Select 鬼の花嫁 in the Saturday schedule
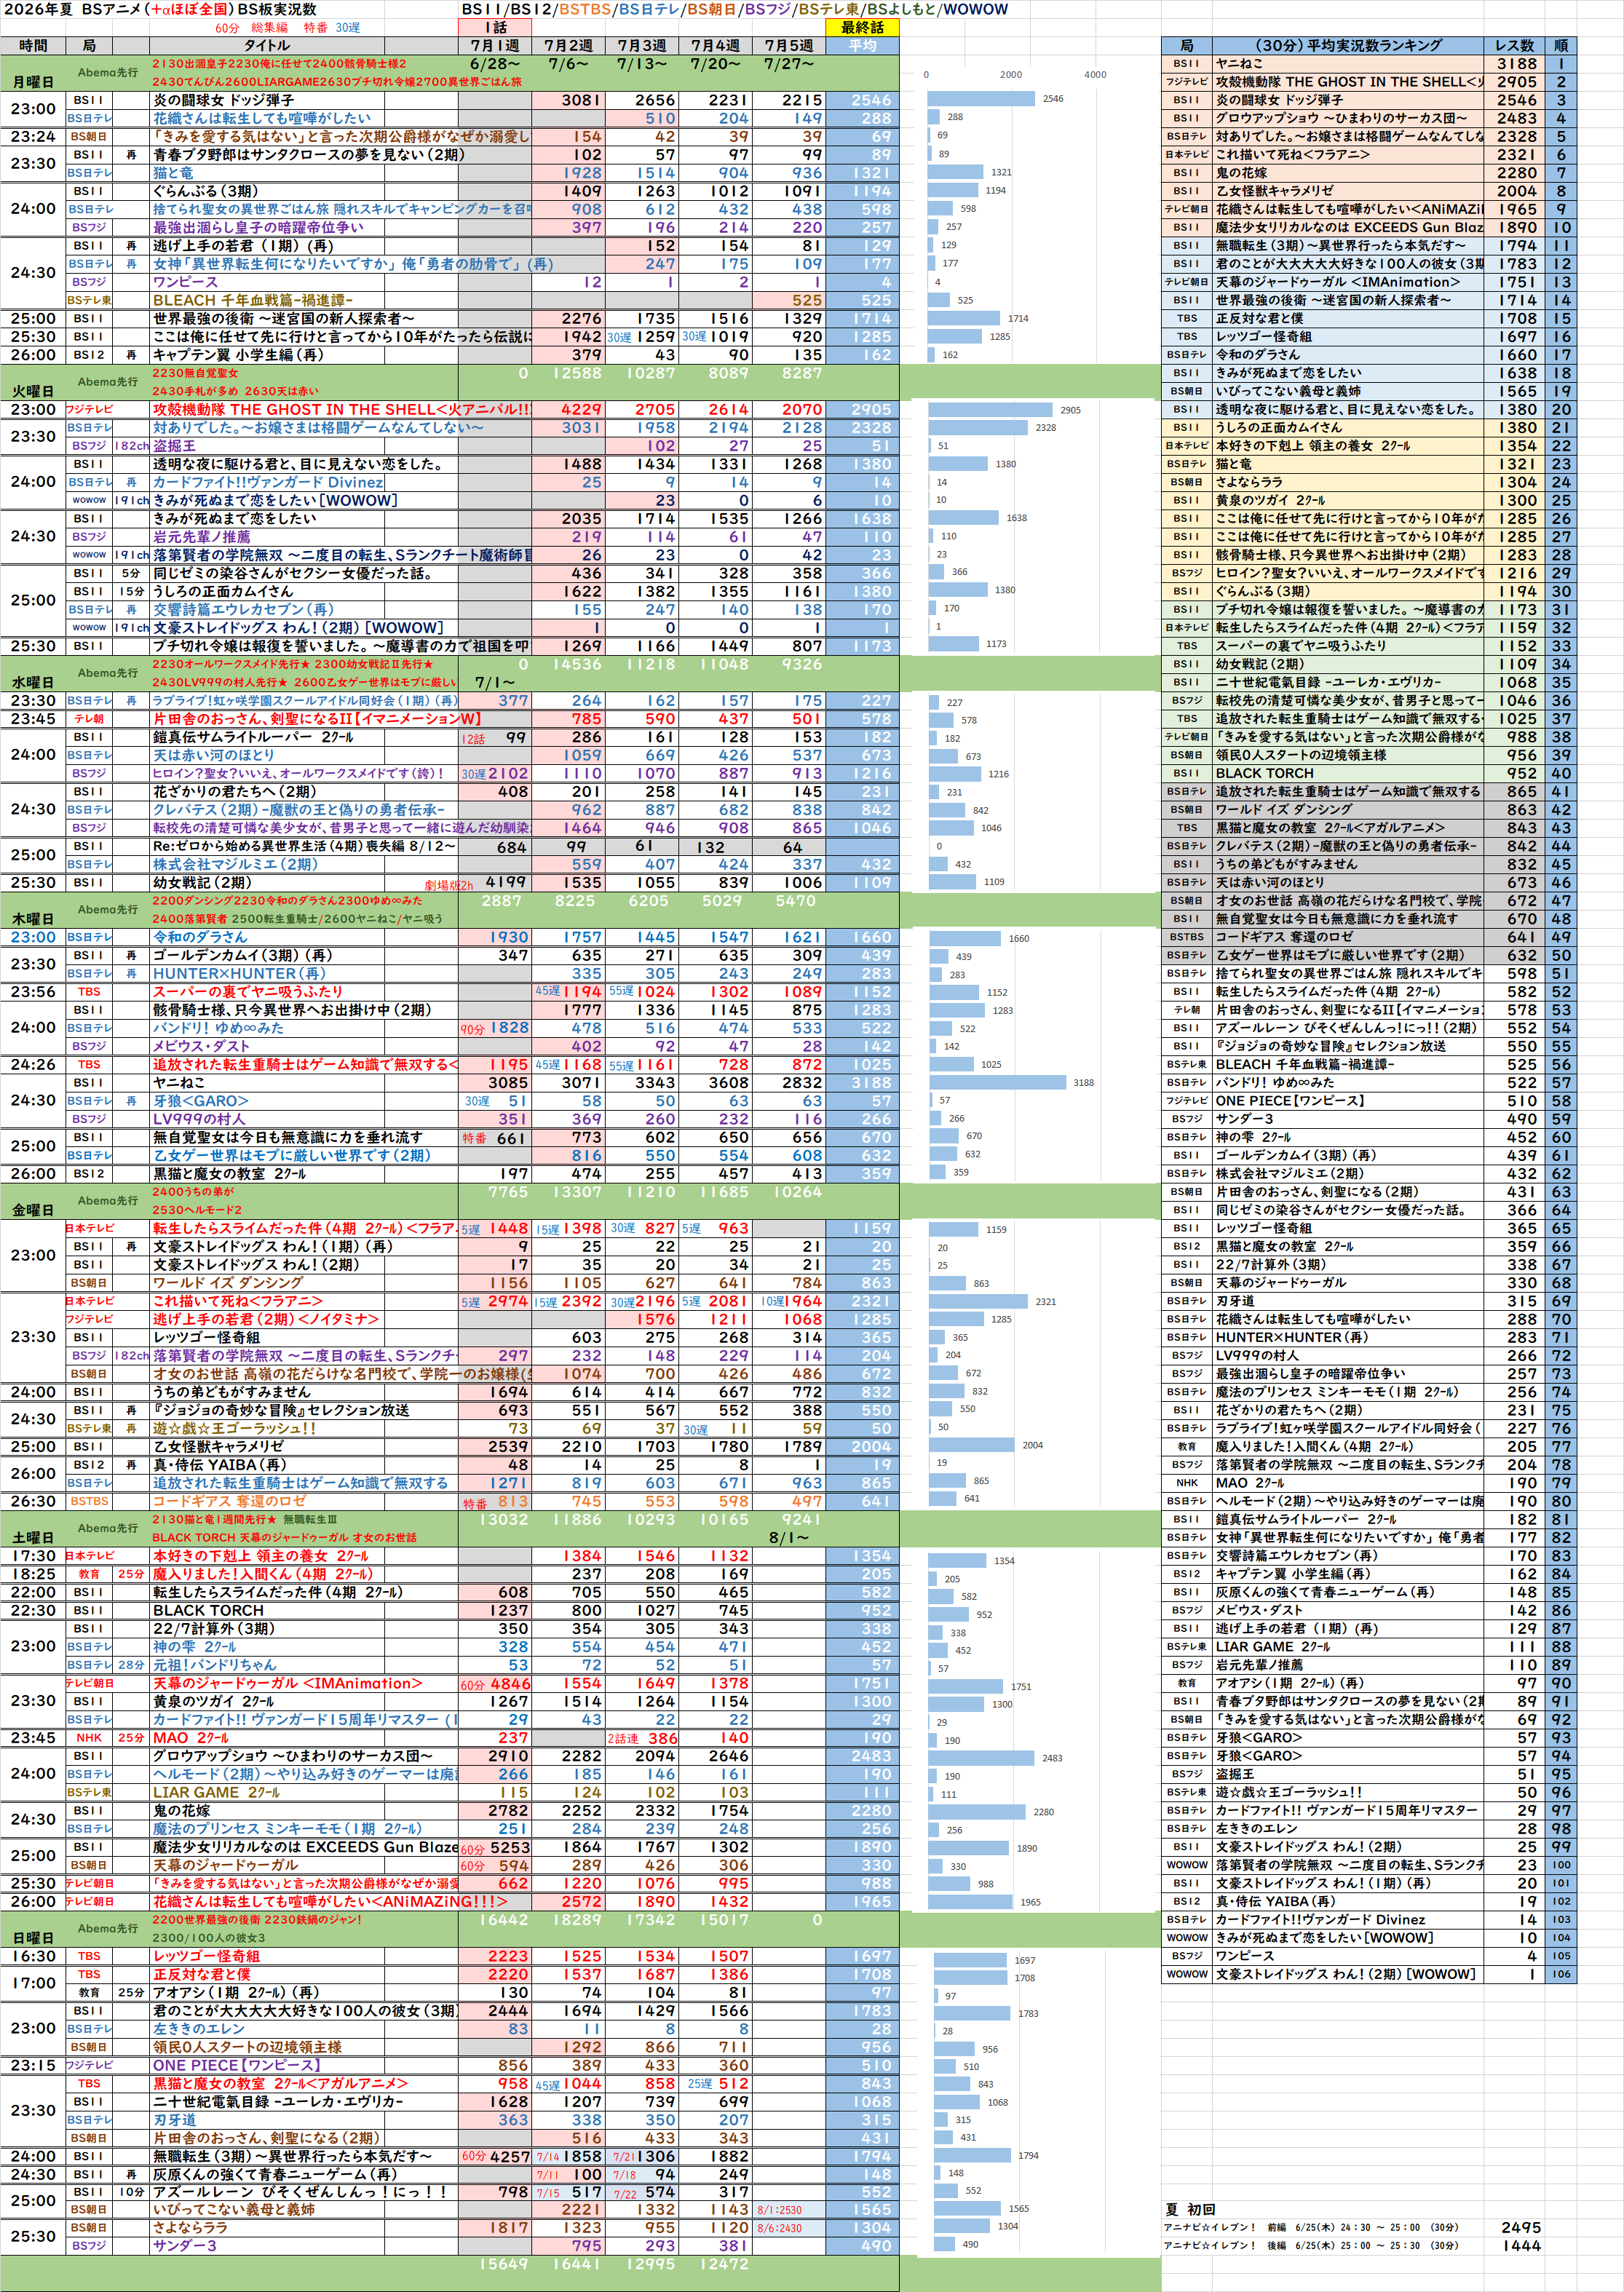The image size is (1624, 2292). (181, 1810)
